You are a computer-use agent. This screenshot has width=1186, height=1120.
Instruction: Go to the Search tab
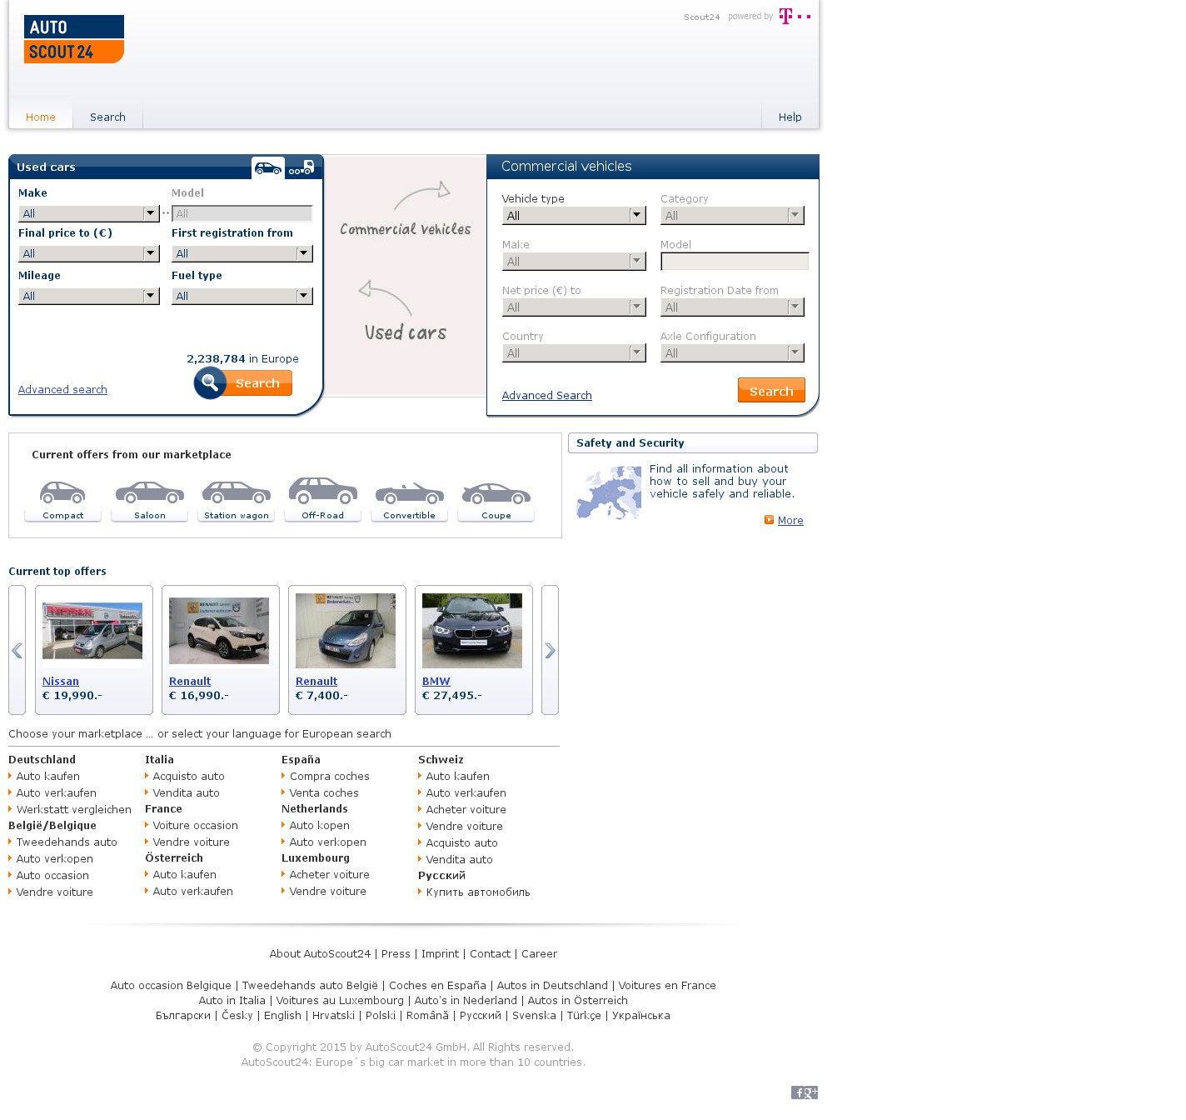[107, 117]
